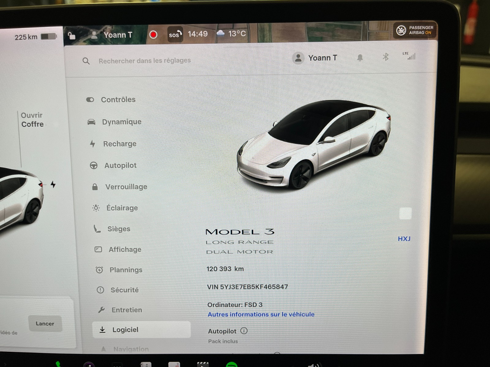Open notifications via the bell icon
490x367 pixels.
360,57
